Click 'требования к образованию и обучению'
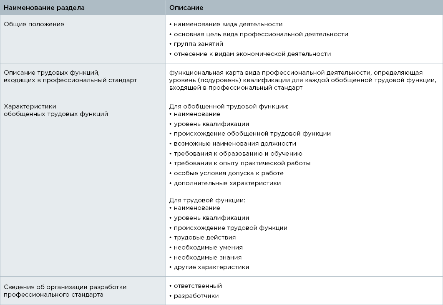 [236, 154]
